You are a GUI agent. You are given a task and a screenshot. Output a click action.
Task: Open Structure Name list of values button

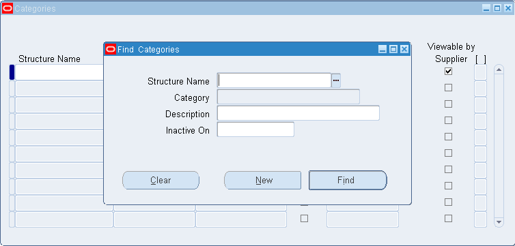pos(336,80)
